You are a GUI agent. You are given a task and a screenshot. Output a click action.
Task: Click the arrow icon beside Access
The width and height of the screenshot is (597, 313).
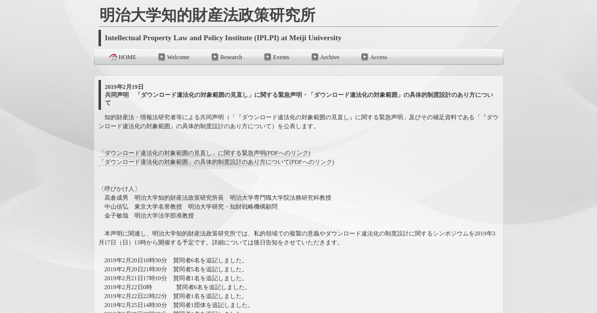click(365, 57)
